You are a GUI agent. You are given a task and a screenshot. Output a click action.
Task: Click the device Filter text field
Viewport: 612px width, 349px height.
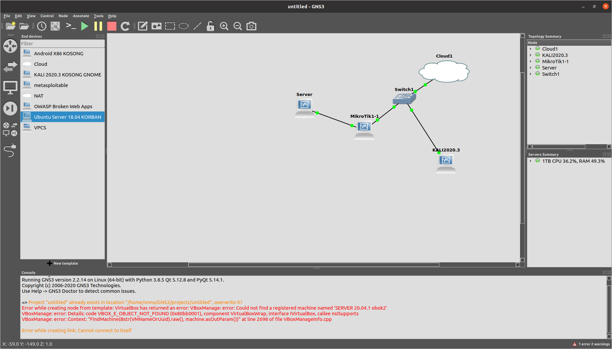(62, 44)
